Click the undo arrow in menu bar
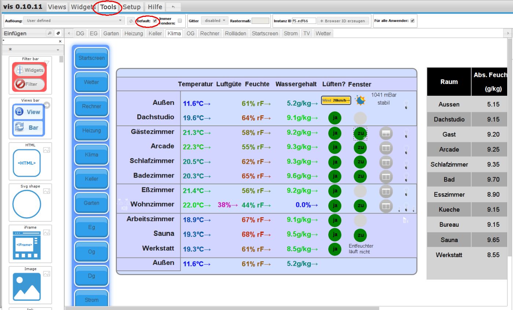The width and height of the screenshot is (513, 310). point(173,7)
